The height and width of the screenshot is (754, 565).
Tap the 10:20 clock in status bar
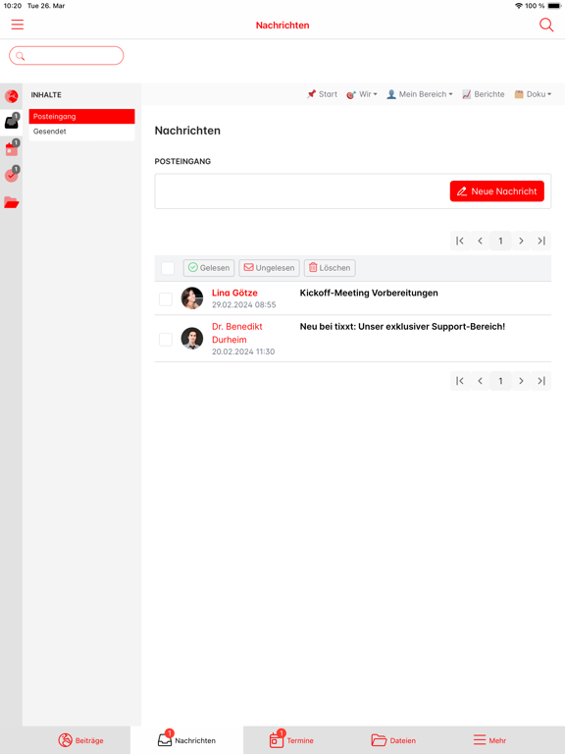[x=13, y=6]
